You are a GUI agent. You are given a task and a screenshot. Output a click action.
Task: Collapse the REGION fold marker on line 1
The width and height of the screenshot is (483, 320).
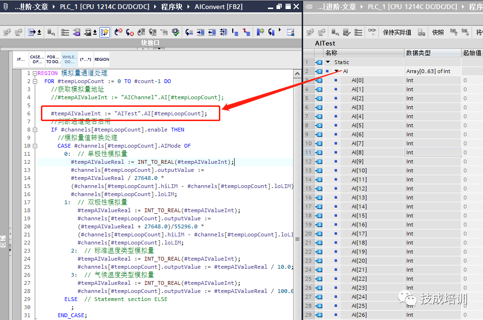pyautogui.click(x=35, y=73)
